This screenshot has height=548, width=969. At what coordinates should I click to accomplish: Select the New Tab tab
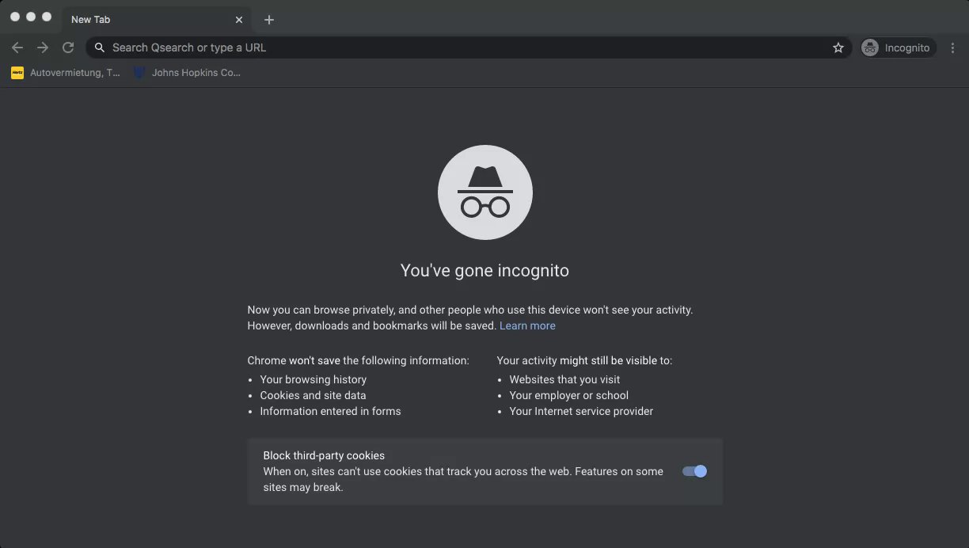[x=142, y=20]
